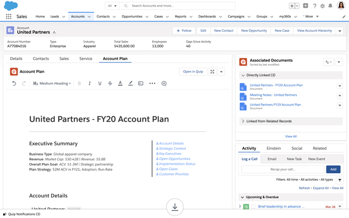Check the Brief leadership task checkbox
Screen dimensions: 349x218
[x=253, y=207]
